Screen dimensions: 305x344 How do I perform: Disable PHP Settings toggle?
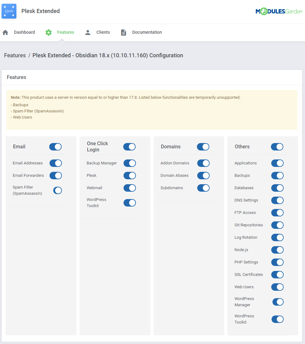tap(277, 262)
